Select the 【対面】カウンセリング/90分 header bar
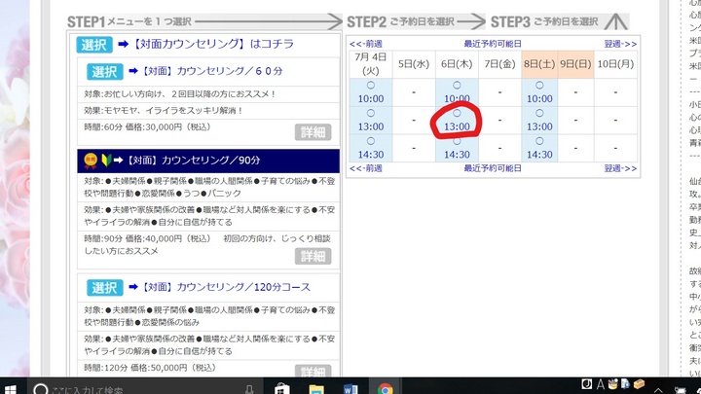This screenshot has width=701, height=394. [208, 161]
